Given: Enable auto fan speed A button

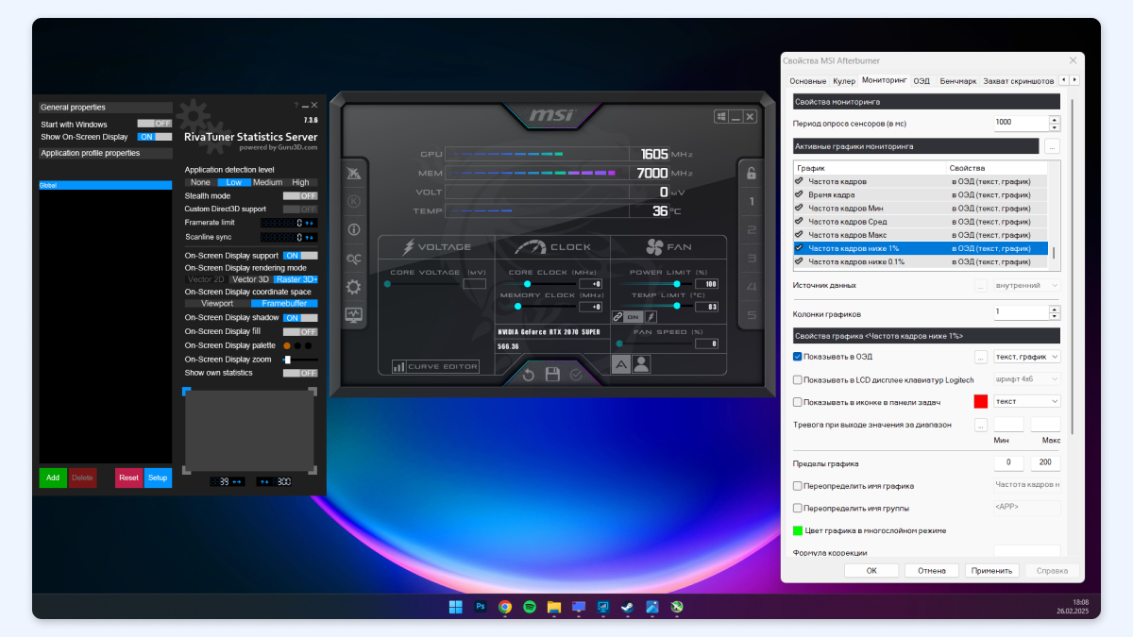Looking at the screenshot, I should 621,364.
